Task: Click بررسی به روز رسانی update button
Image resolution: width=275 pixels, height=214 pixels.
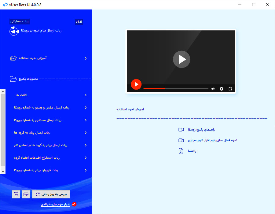Action: (51, 194)
